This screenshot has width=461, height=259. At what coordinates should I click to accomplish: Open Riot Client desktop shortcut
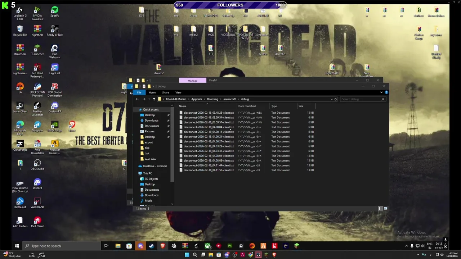37,222
